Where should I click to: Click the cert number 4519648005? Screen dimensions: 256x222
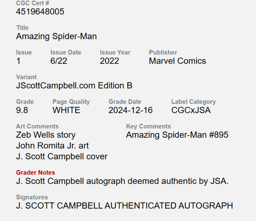coord(40,12)
